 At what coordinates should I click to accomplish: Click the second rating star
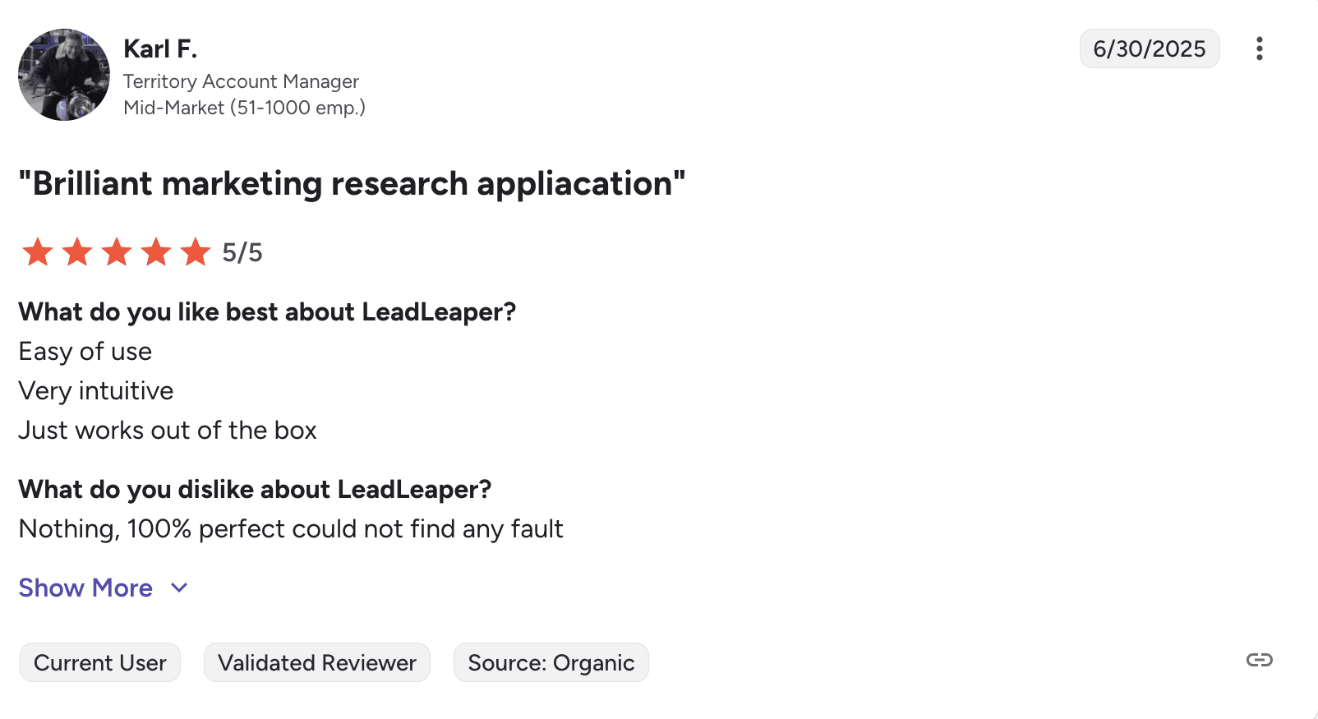click(77, 252)
